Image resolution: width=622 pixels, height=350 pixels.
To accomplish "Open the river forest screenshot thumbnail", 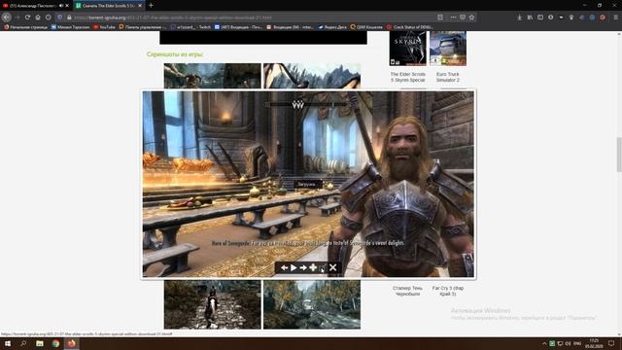I will click(x=312, y=304).
